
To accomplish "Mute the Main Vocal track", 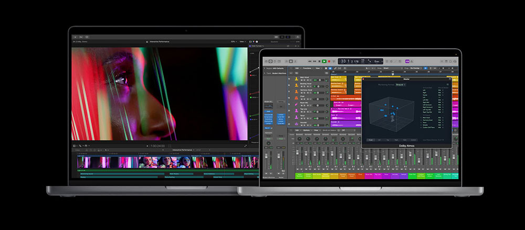I will [x=302, y=79].
